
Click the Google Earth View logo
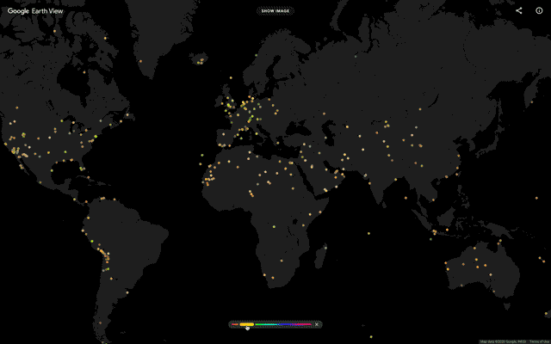(x=33, y=10)
